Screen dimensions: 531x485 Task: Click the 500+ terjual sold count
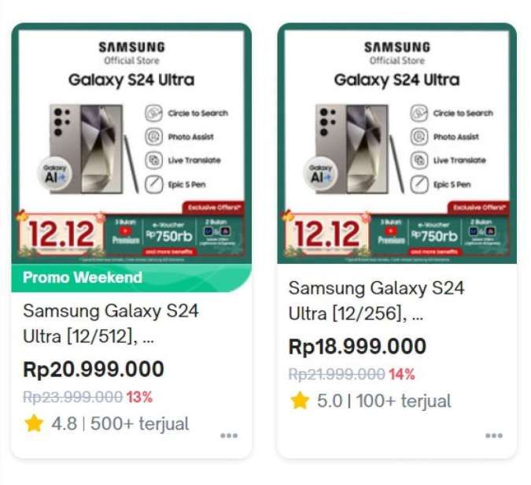[139, 424]
